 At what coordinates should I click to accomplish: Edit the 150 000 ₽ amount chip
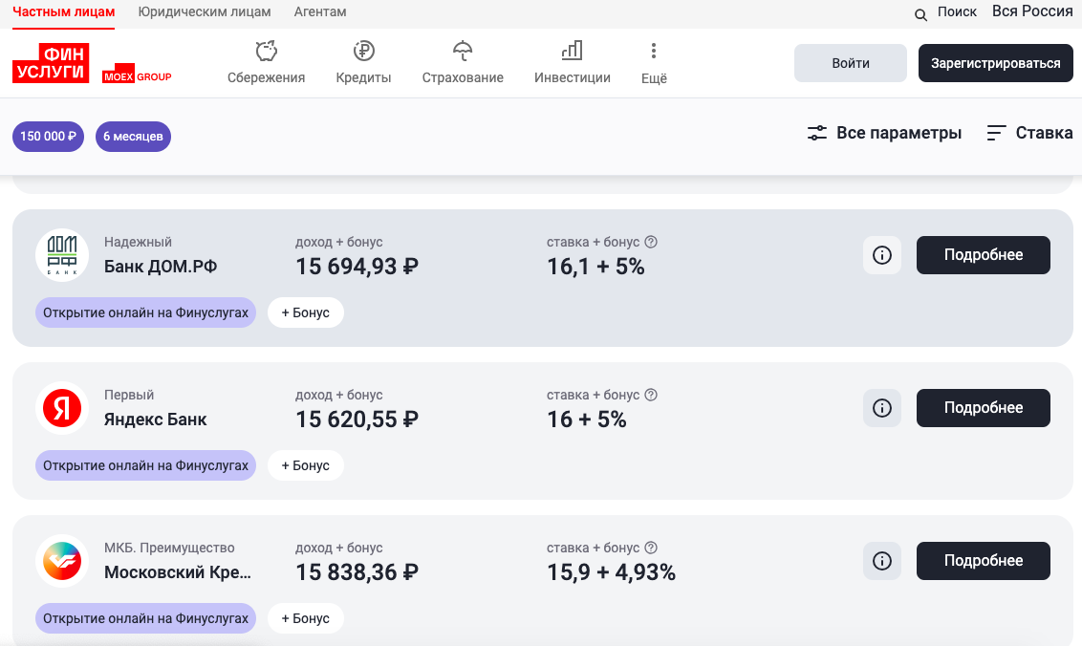click(x=49, y=136)
